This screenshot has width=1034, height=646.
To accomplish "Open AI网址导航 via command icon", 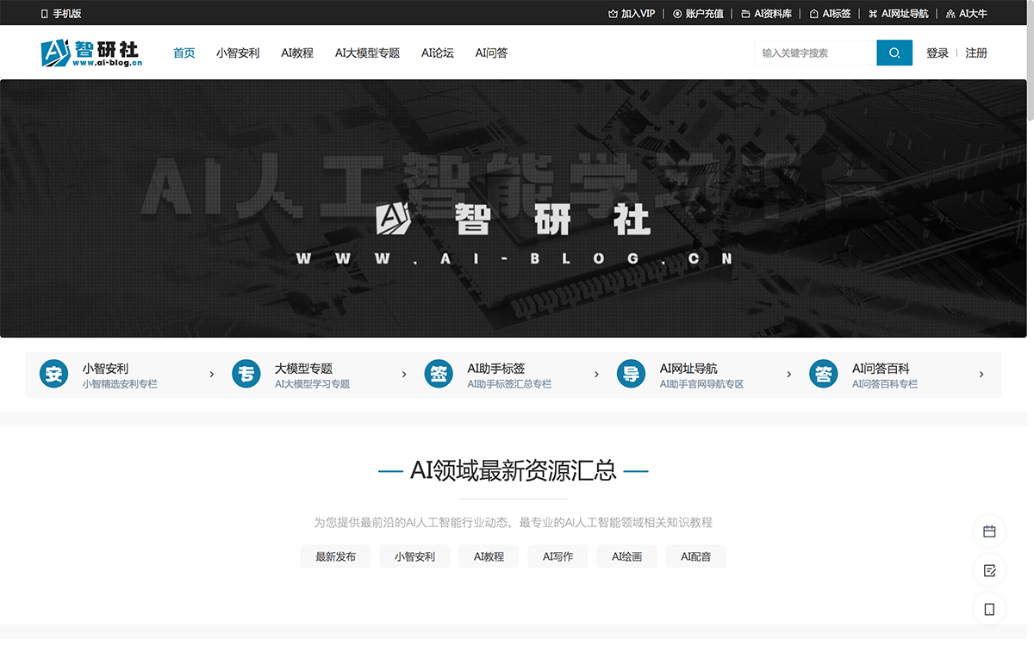I will pyautogui.click(x=872, y=14).
